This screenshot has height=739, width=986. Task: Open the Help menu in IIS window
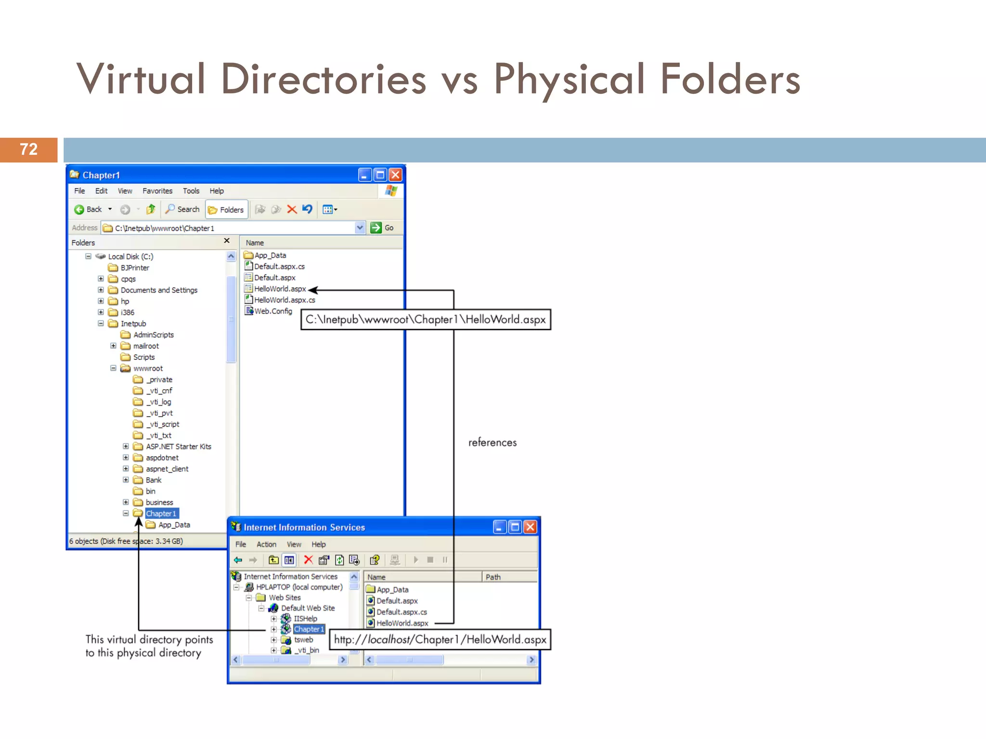click(318, 544)
